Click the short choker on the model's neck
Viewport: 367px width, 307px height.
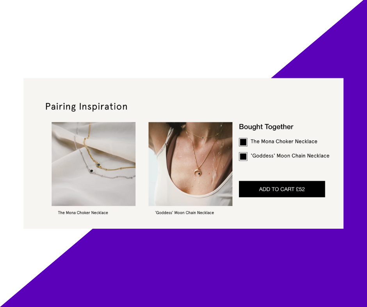coord(203,136)
